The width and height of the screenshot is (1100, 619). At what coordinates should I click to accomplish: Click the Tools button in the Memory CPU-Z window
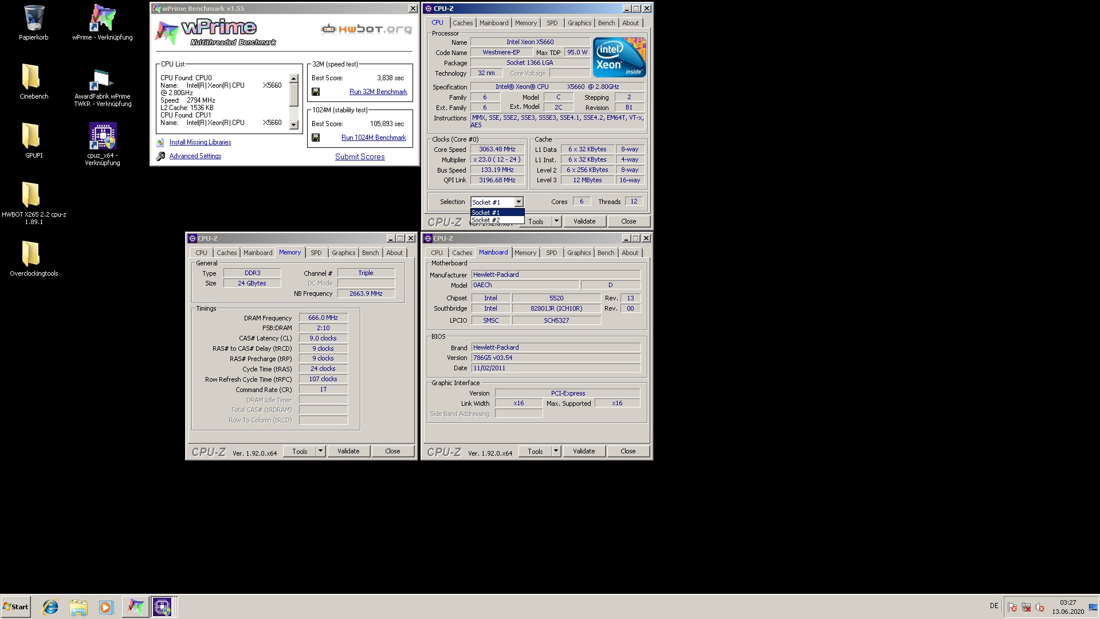300,451
